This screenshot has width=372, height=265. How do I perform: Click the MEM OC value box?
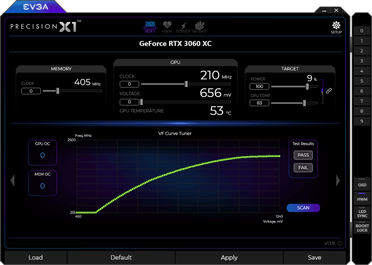coord(42,183)
